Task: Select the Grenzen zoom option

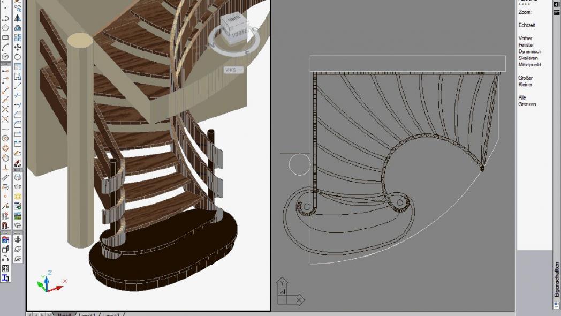Action: [x=527, y=104]
